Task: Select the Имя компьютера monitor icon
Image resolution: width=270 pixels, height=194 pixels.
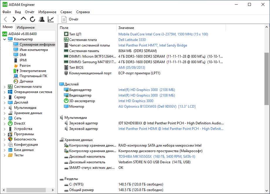Action: 16,50
